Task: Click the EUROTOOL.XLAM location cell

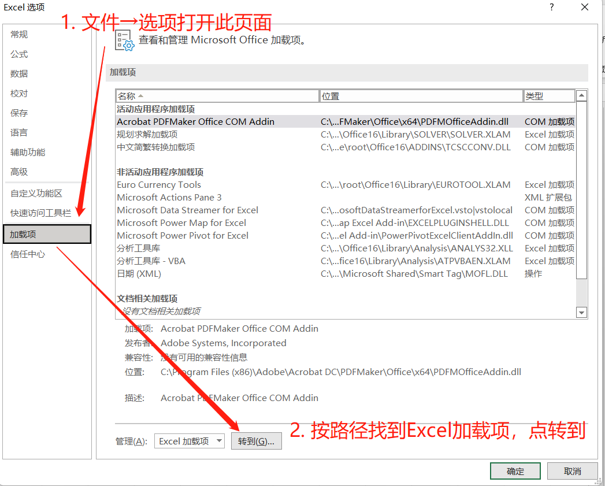Action: pos(415,184)
